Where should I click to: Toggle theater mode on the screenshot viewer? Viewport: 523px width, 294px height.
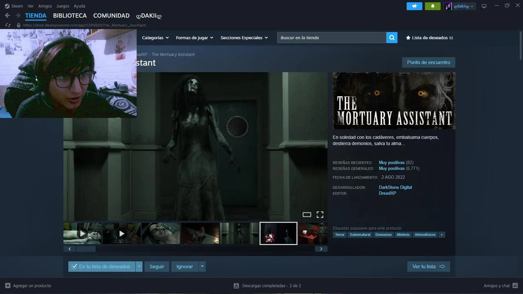pos(307,214)
